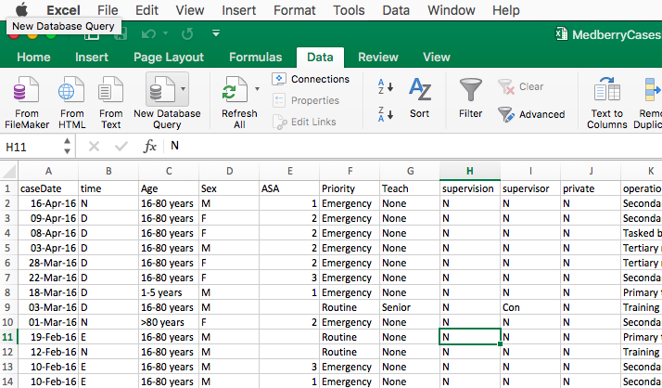This screenshot has height=388, width=662.
Task: Click the From FileMaker import icon
Action: [27, 101]
